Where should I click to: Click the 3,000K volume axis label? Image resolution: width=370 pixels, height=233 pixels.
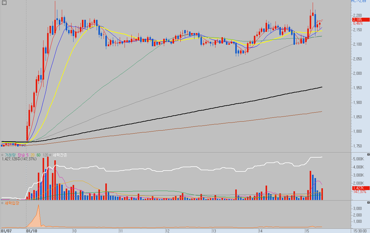pyautogui.click(x=359, y=175)
